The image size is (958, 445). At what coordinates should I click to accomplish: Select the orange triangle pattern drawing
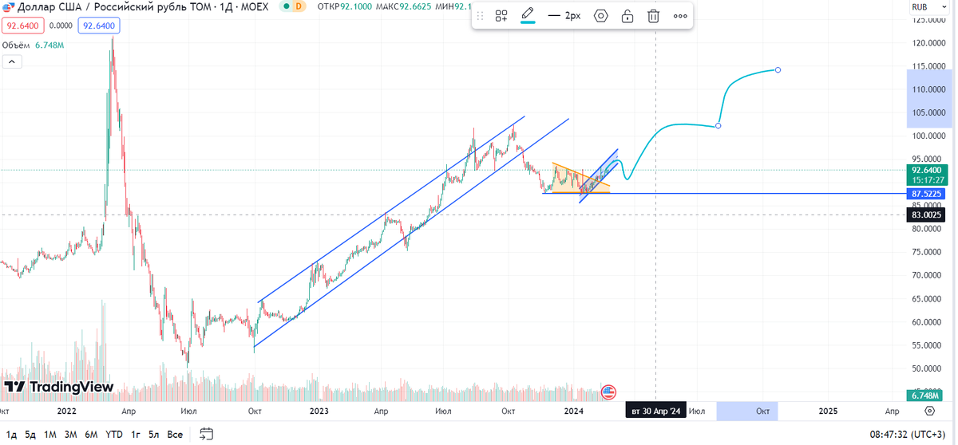click(580, 179)
